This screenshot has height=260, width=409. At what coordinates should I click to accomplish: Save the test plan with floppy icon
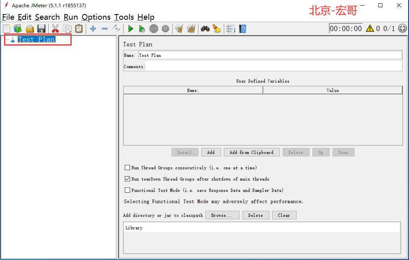[x=41, y=29]
